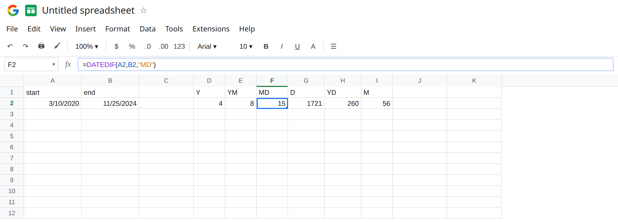The height and width of the screenshot is (222, 618).
Task: Select the cell showing 56
Action: pyautogui.click(x=377, y=103)
